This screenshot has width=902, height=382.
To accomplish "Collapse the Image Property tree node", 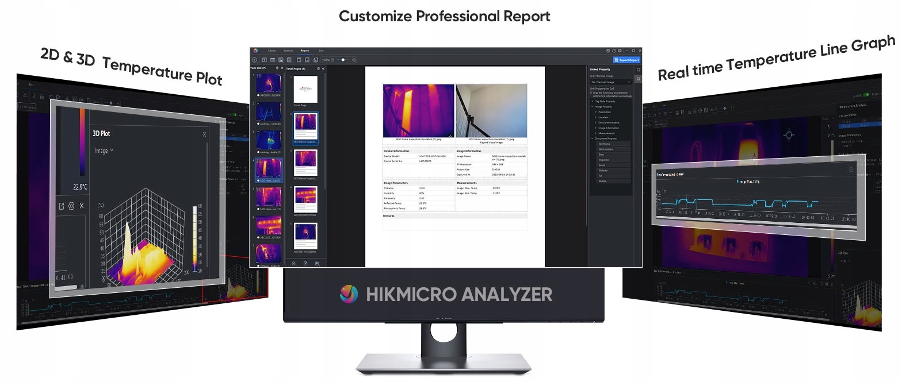I will coord(592,107).
